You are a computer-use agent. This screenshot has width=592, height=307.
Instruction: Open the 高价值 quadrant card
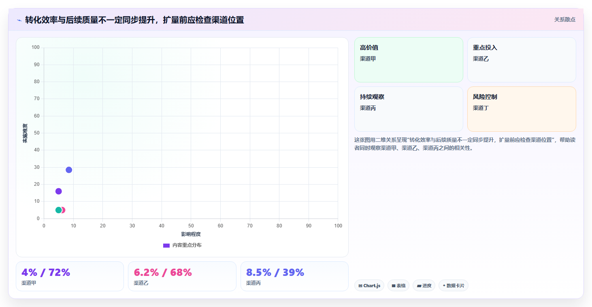pyautogui.click(x=409, y=60)
